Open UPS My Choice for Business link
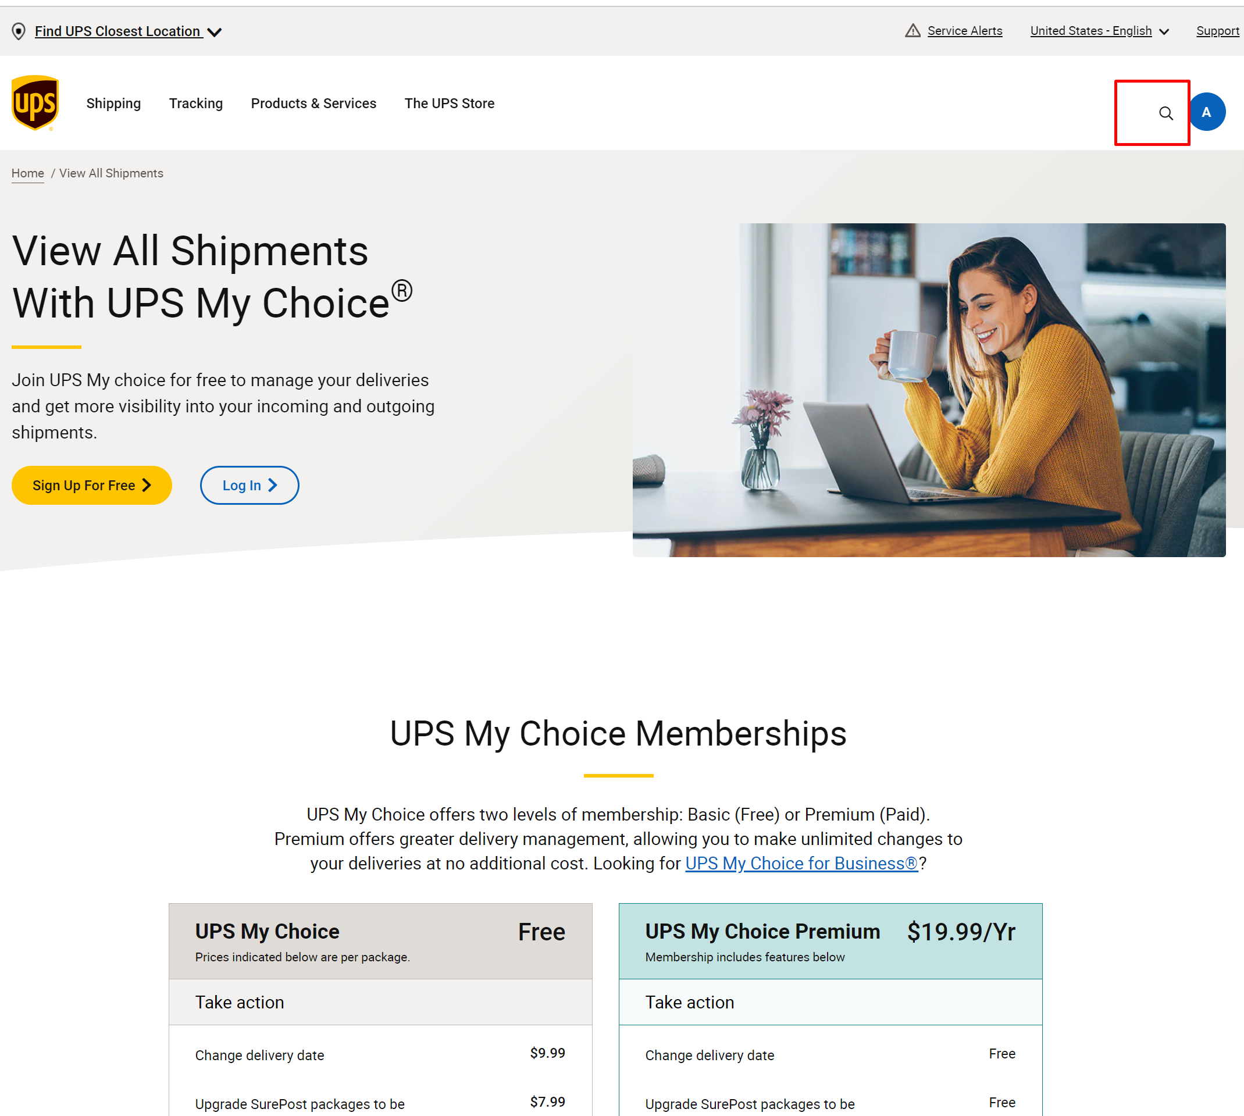 801,864
